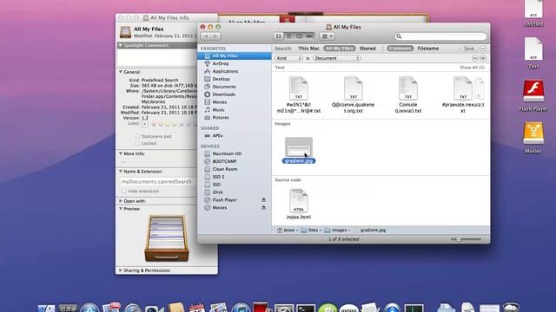Apply the red label color
This screenshot has width=556, height=312.
(x=154, y=124)
